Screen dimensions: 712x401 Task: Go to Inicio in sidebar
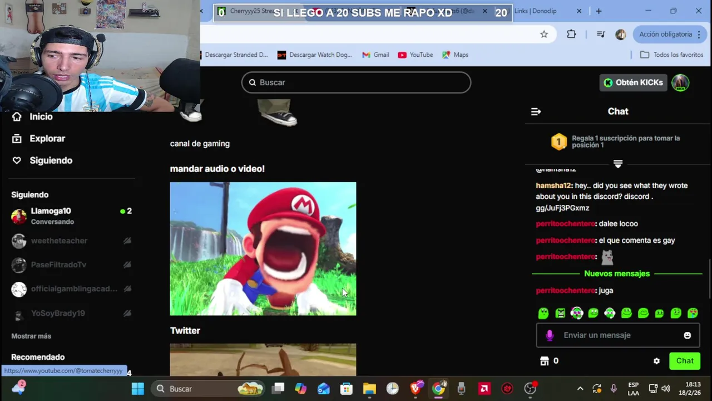pyautogui.click(x=41, y=116)
